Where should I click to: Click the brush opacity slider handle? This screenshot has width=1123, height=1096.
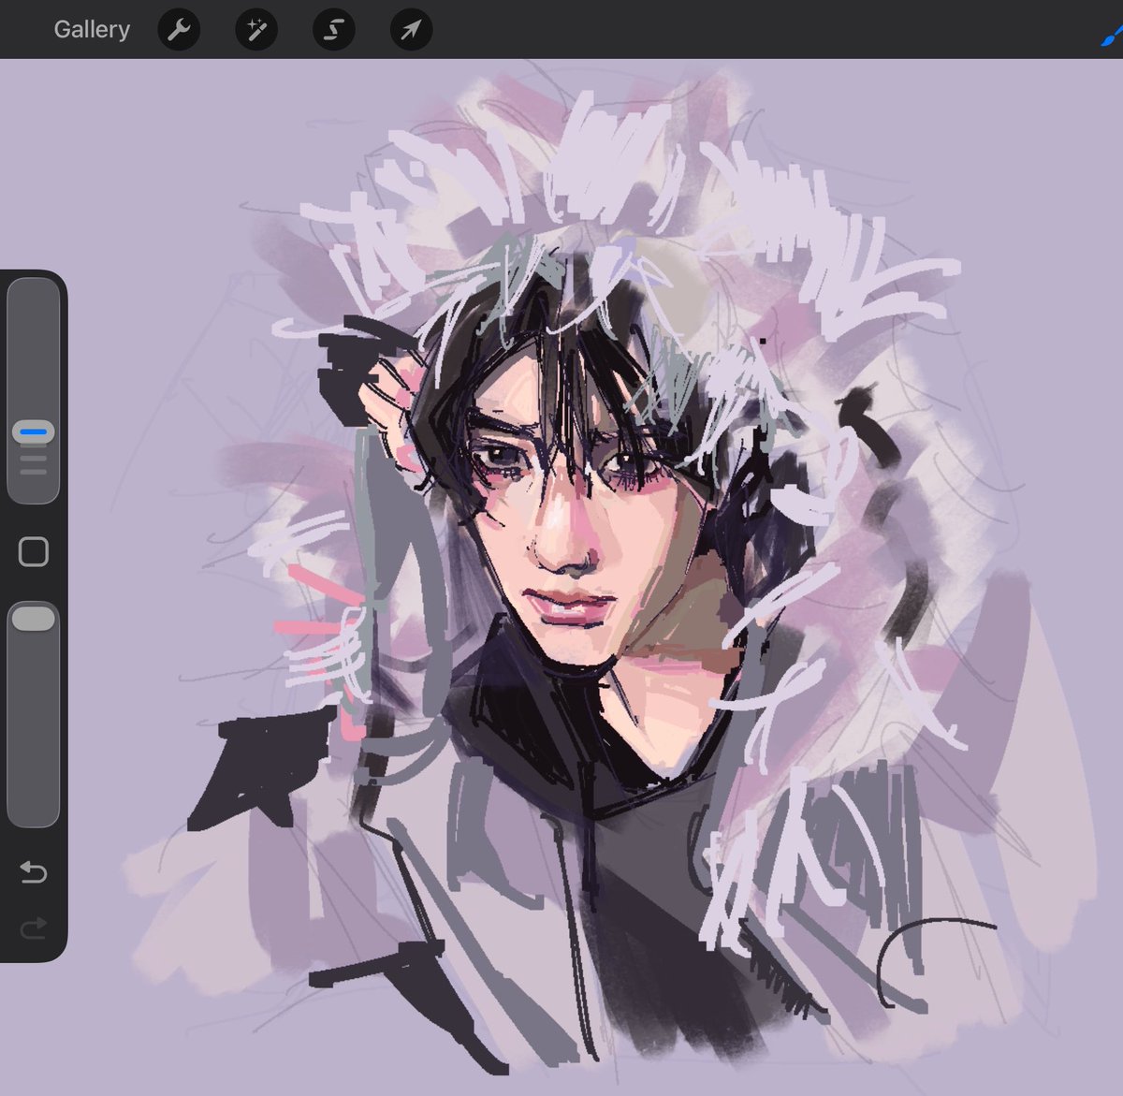(x=34, y=618)
